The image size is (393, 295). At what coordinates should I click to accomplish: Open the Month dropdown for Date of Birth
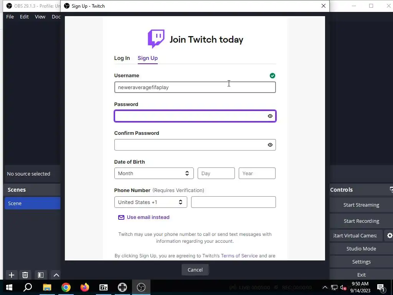point(154,173)
